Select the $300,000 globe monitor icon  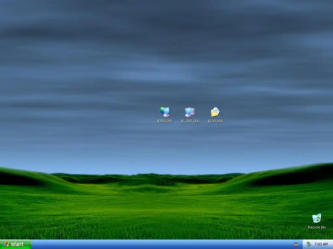coord(165,112)
